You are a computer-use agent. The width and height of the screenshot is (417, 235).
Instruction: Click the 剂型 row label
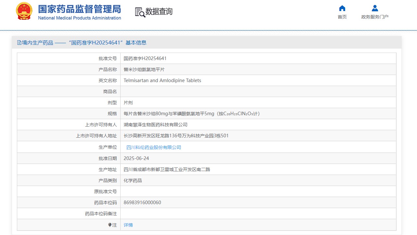coord(112,103)
